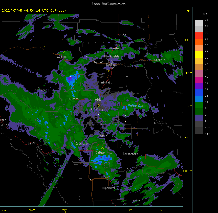Image resolution: width=218 pixels, height=213 pixels.
Task: Click the yellow diamond marker below RedDeer
Action: pos(107,71)
